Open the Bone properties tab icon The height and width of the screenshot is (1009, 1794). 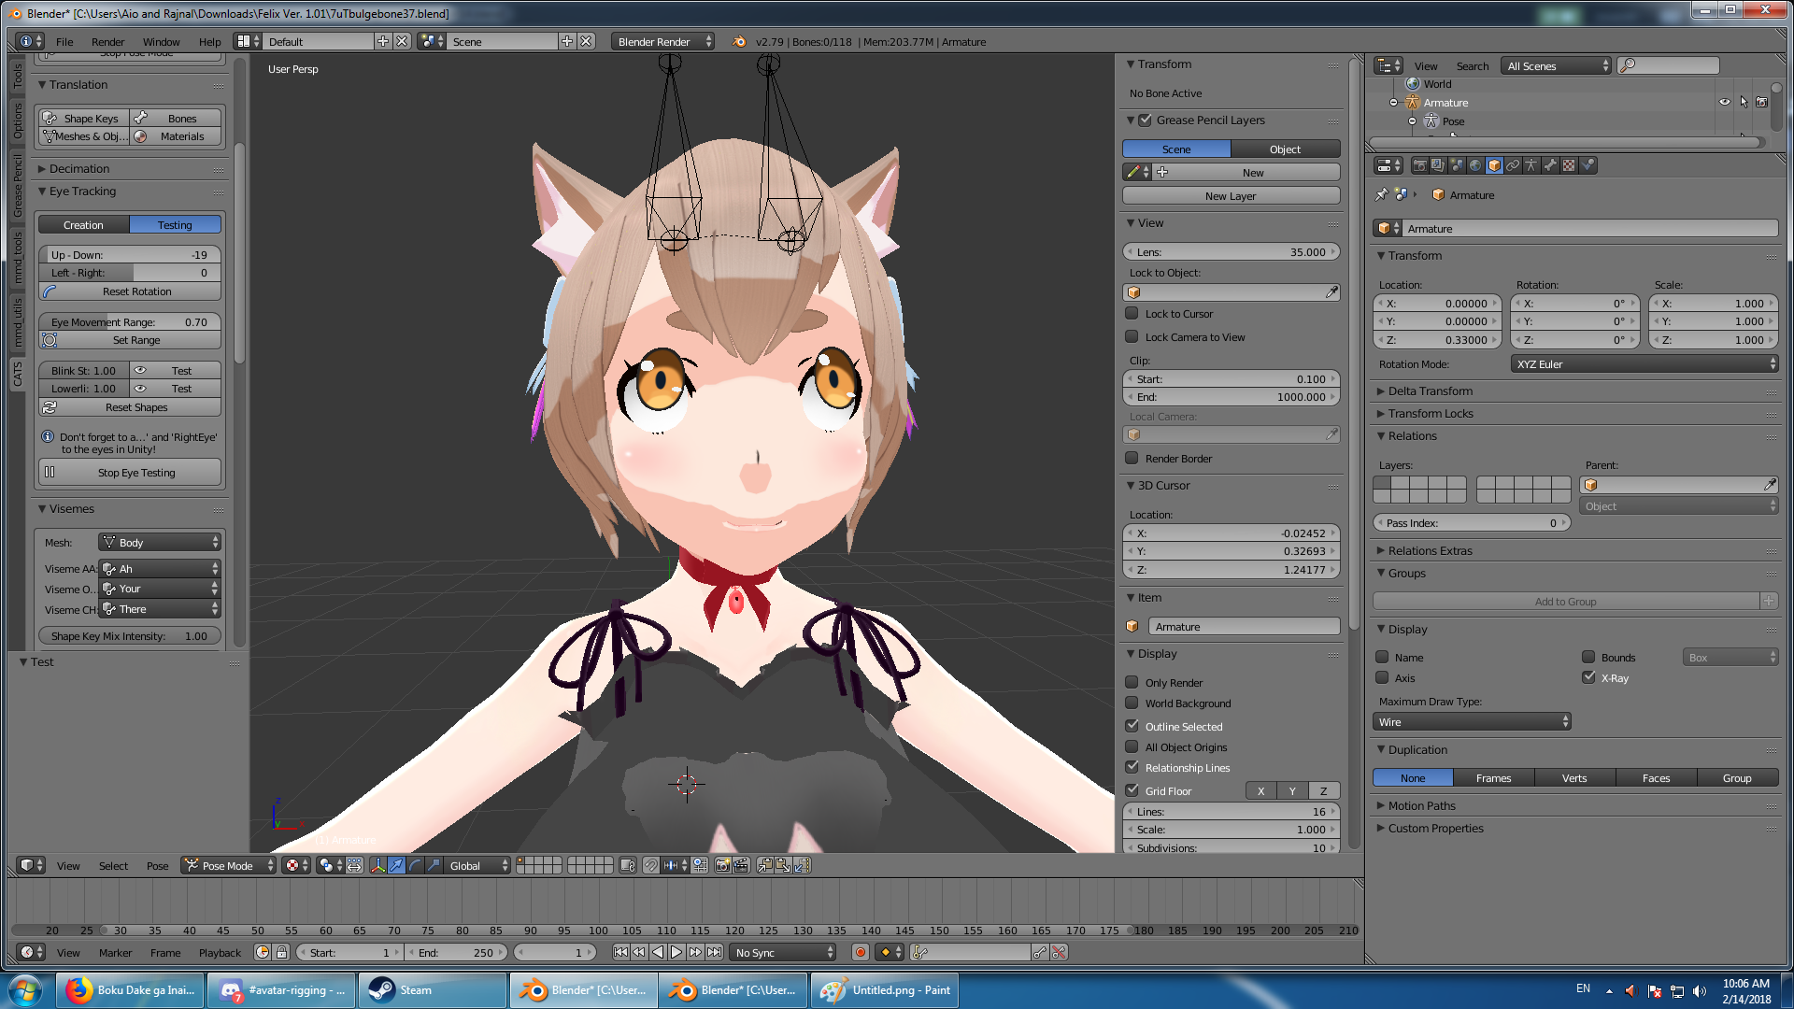1550,165
